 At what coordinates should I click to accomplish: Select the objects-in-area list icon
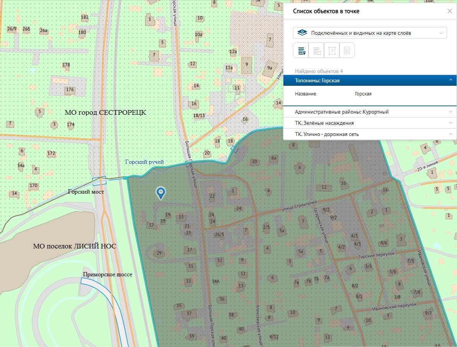coord(316,51)
